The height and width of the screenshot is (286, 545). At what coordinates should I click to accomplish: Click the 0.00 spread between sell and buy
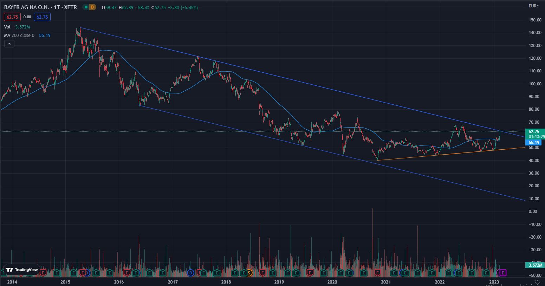click(27, 17)
